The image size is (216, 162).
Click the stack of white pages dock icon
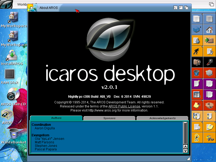click(x=197, y=19)
